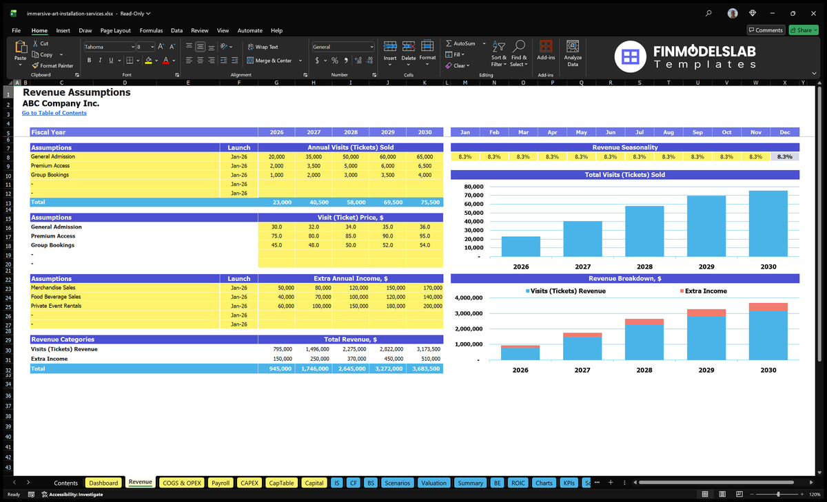The image size is (827, 502).
Task: Open the Dashboard sheet tab
Action: coord(103,483)
